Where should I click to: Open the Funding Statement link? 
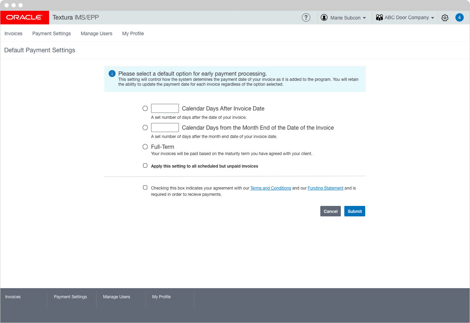point(326,188)
